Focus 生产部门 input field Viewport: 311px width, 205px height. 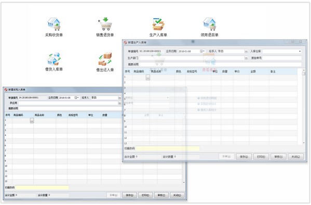[x=192, y=58]
